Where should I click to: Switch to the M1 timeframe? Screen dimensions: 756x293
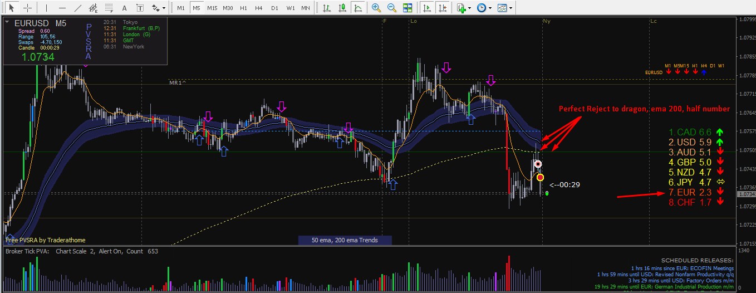[181, 8]
